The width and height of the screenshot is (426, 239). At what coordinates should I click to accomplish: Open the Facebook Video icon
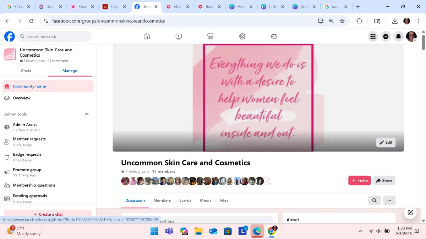(179, 36)
